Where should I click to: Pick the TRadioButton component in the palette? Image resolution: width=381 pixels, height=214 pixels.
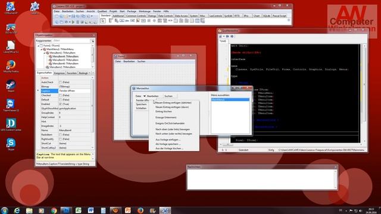[x=154, y=21]
